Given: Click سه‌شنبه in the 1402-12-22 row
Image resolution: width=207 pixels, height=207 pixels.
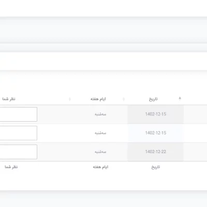Looking at the screenshot, I should pyautogui.click(x=100, y=152).
